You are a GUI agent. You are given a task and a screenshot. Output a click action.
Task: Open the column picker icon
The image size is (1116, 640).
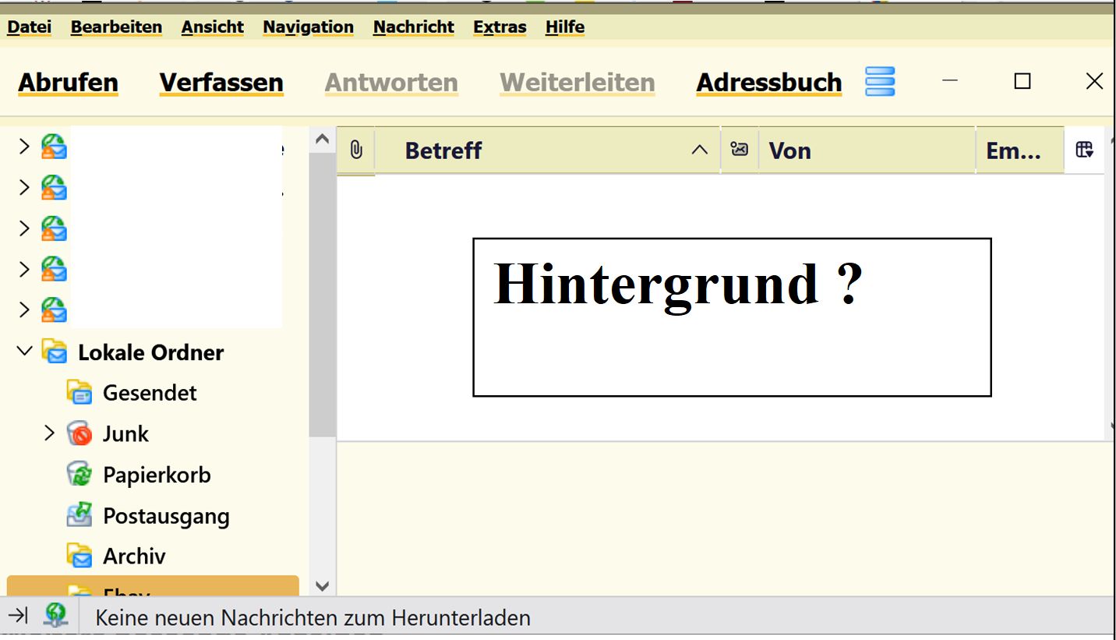click(x=1084, y=150)
